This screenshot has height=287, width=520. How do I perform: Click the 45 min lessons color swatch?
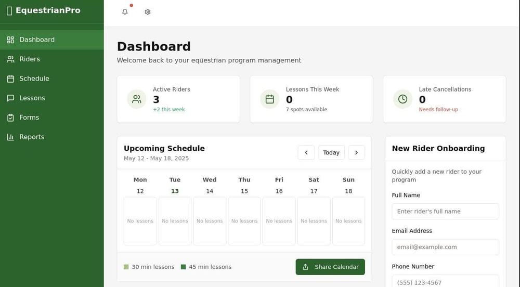coord(184,267)
